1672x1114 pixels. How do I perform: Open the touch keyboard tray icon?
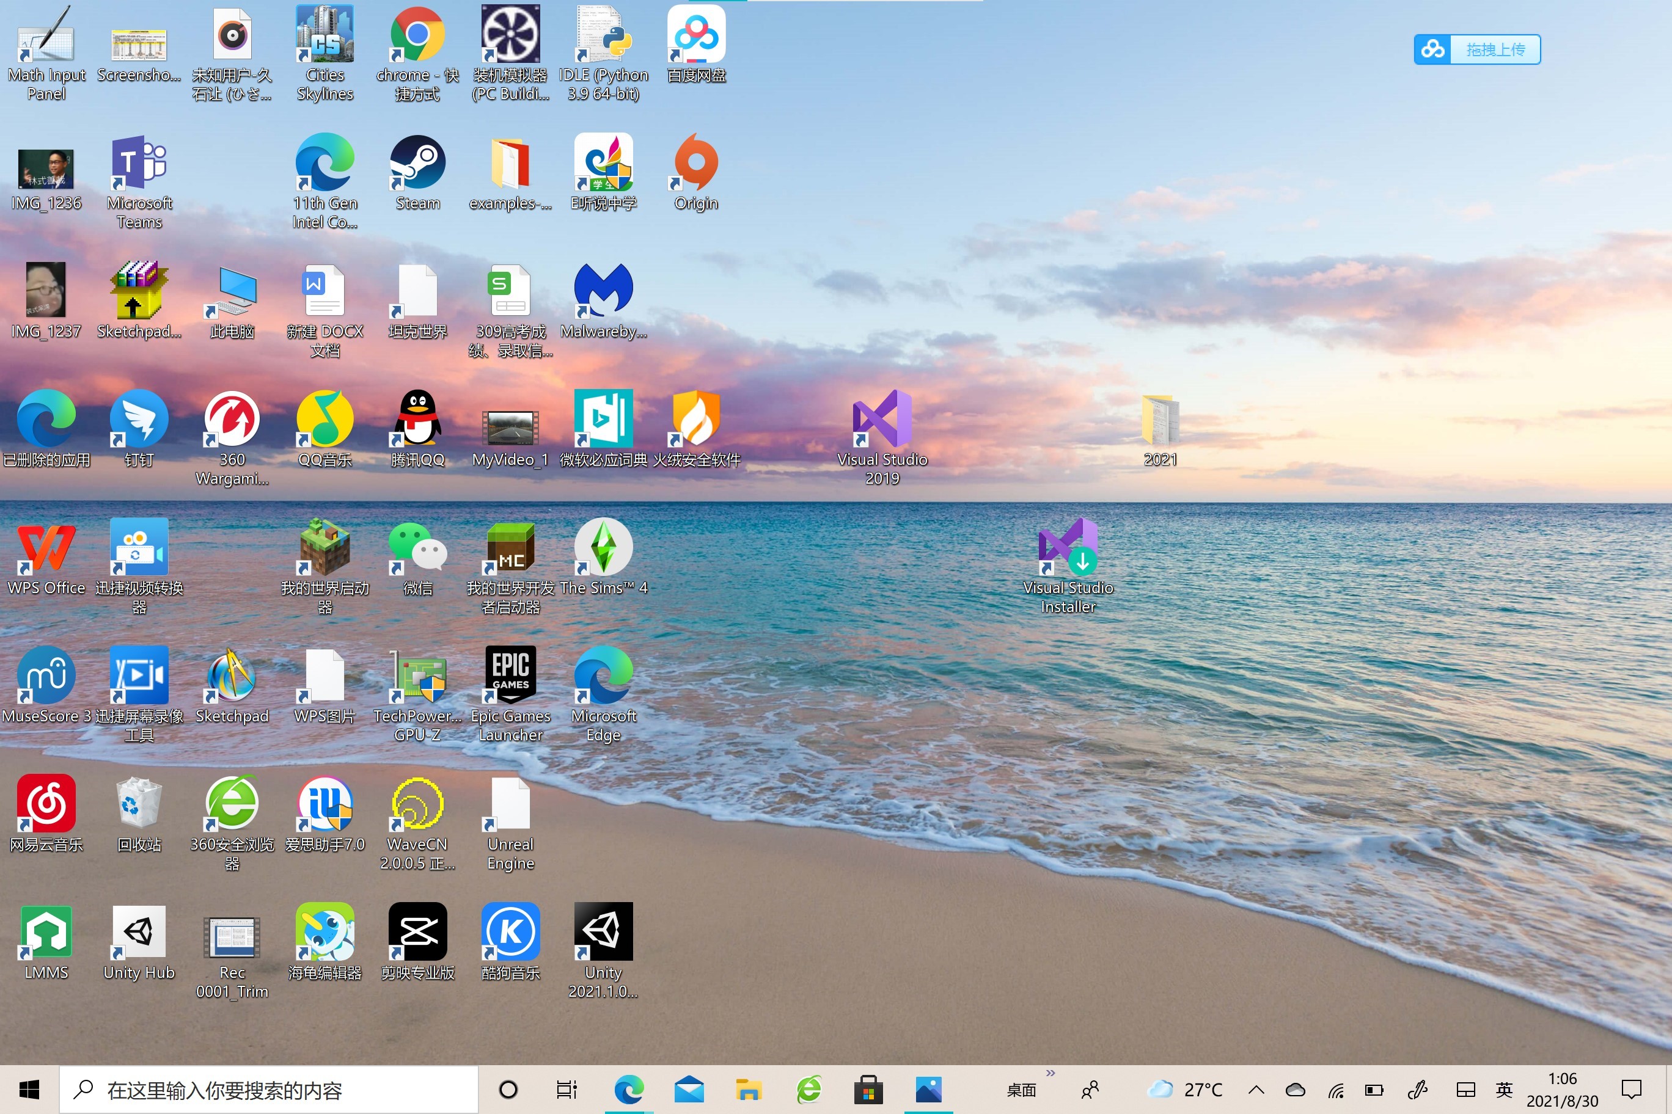[x=1466, y=1090]
